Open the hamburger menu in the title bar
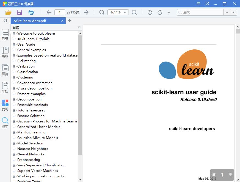Screen dimensions: 240x182 pos(198,4)
